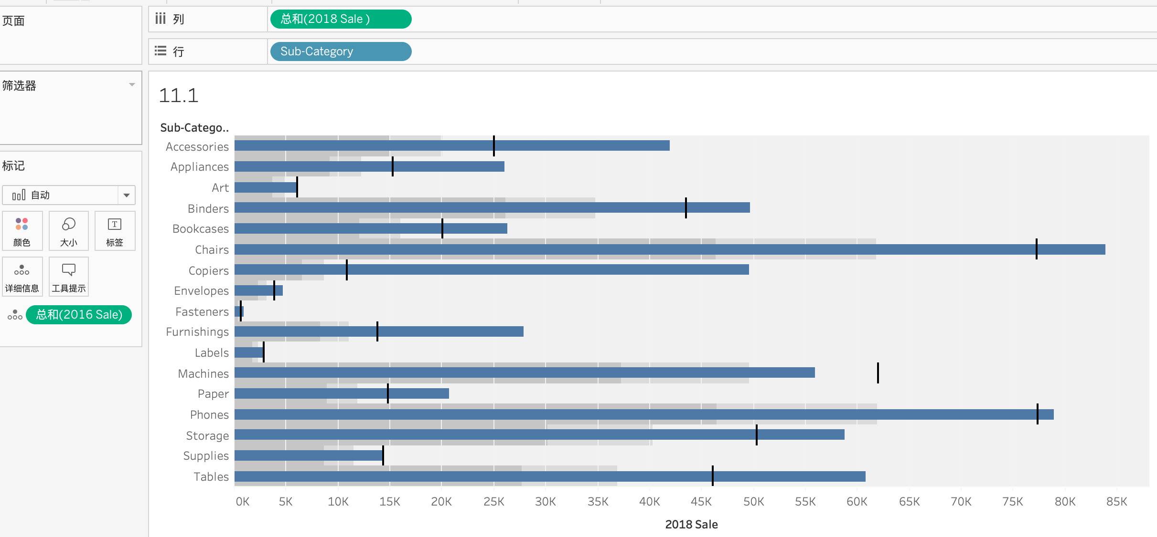Open the Detail (详细信息) marks card
The width and height of the screenshot is (1157, 537).
(x=22, y=276)
